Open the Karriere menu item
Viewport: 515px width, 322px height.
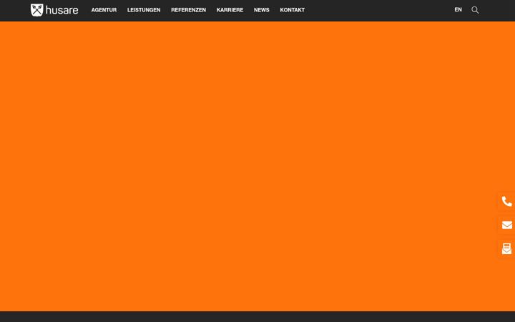click(x=230, y=10)
